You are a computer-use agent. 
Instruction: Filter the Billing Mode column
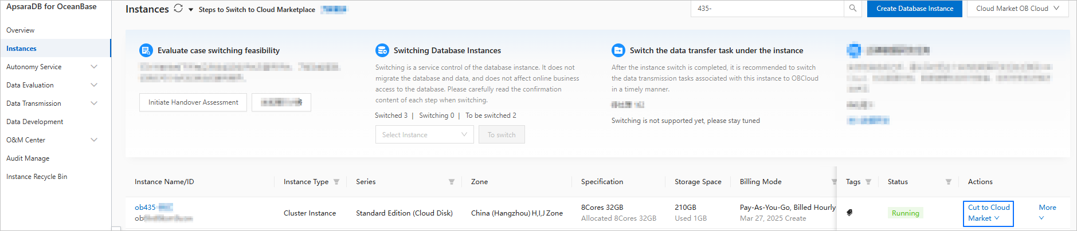point(833,182)
